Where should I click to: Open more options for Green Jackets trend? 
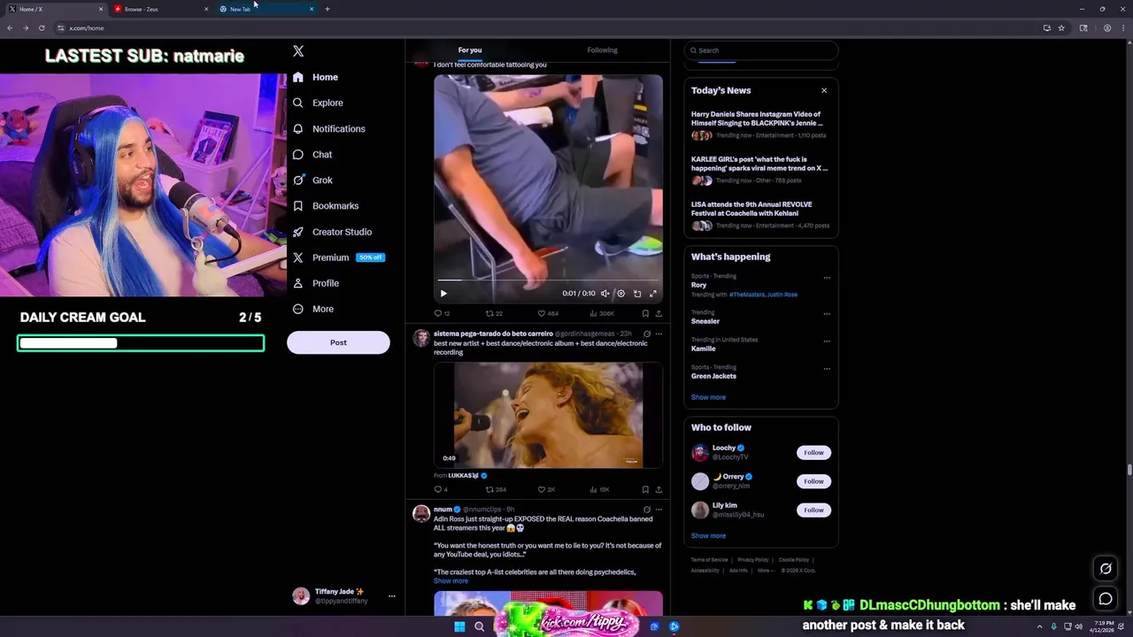(x=827, y=368)
